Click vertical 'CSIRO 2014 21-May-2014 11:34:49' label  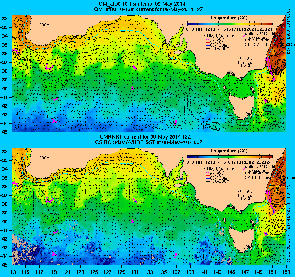point(288,223)
